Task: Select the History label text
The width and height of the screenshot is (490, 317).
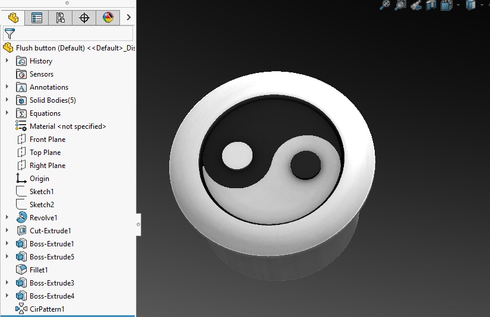Action: click(41, 61)
